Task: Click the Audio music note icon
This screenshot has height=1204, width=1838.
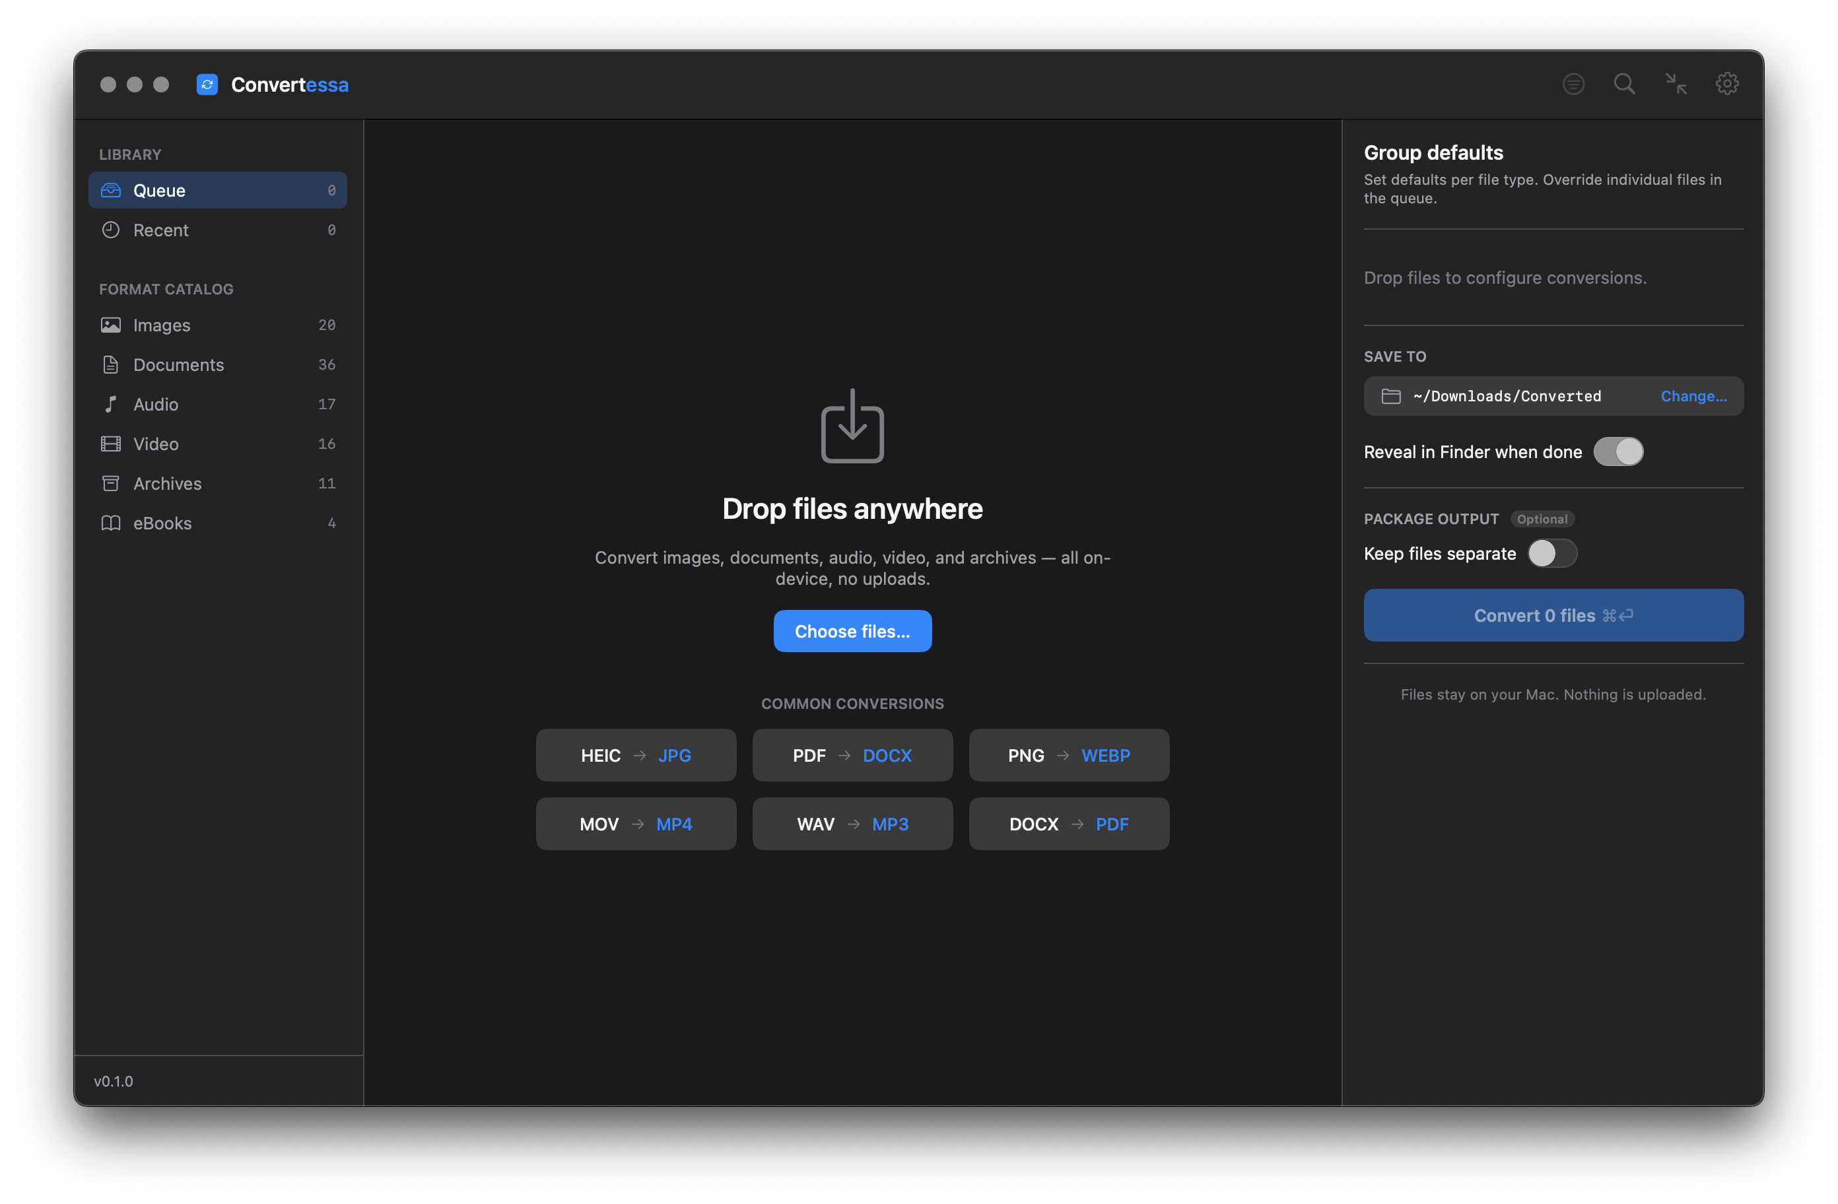Action: click(x=111, y=404)
